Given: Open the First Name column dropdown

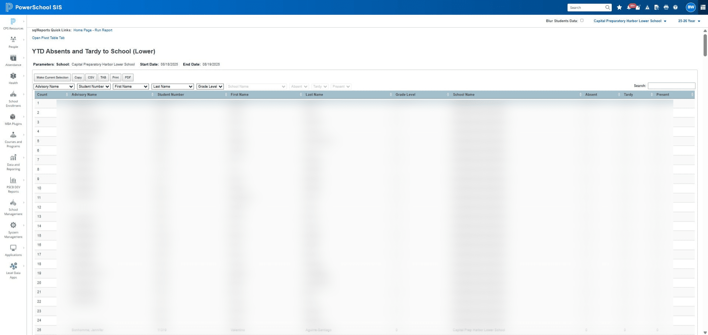Looking at the screenshot, I should pyautogui.click(x=131, y=87).
